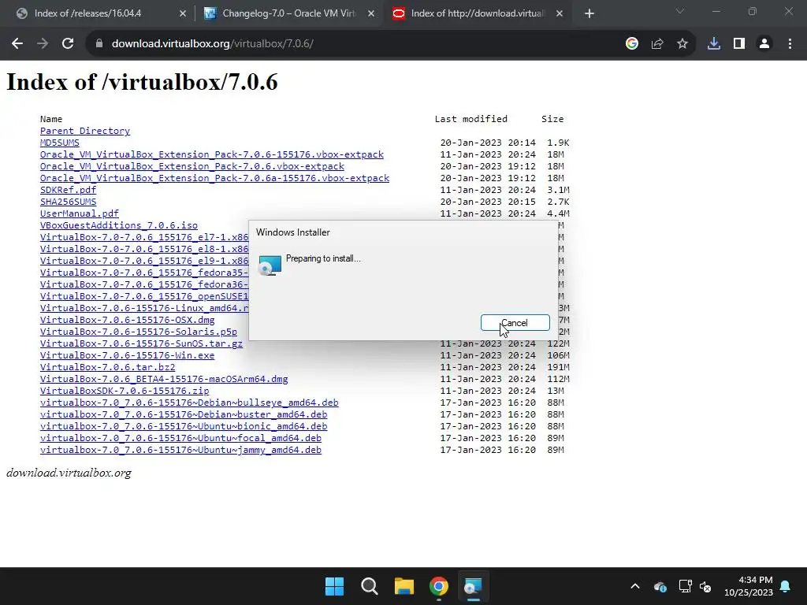Download VirtualBoxSDK-7.0.6-155176.zip
Image resolution: width=807 pixels, height=605 pixels.
pos(125,391)
